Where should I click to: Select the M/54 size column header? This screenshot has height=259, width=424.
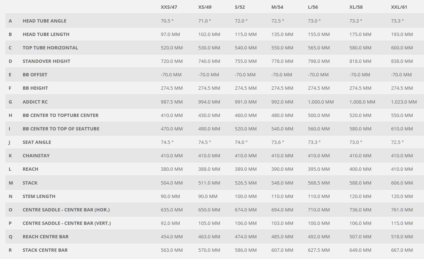pos(277,7)
